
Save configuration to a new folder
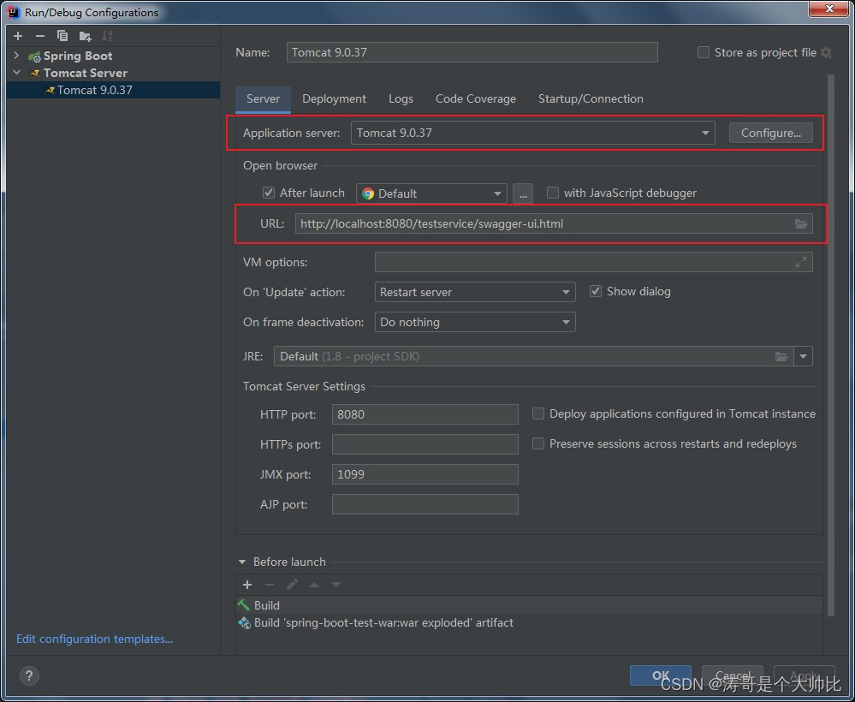85,36
